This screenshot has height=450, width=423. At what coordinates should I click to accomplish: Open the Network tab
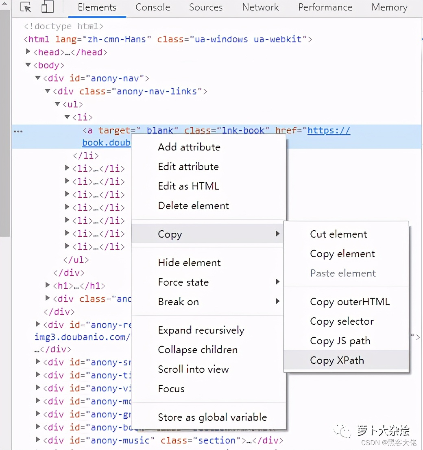(x=260, y=7)
